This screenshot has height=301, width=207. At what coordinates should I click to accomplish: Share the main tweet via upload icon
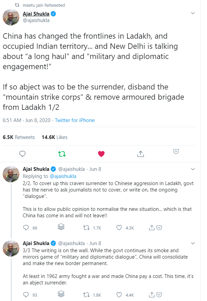pyautogui.click(x=140, y=154)
